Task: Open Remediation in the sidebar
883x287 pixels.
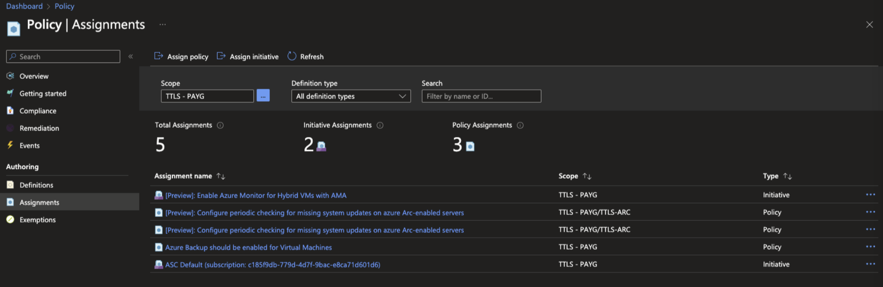Action: pyautogui.click(x=39, y=128)
